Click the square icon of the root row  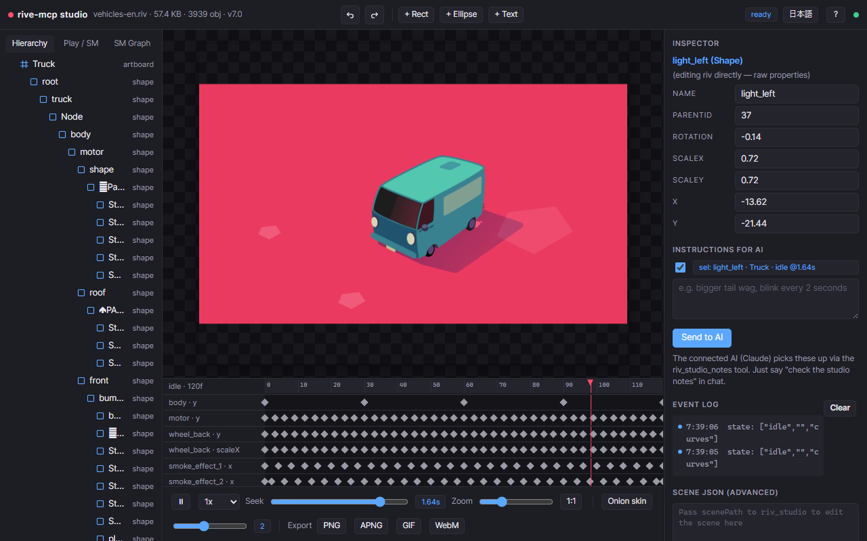tap(34, 82)
